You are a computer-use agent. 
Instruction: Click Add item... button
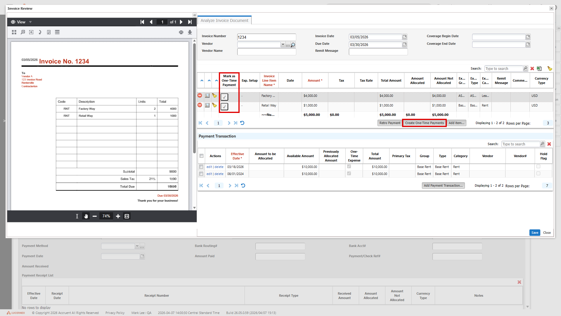[x=456, y=123]
